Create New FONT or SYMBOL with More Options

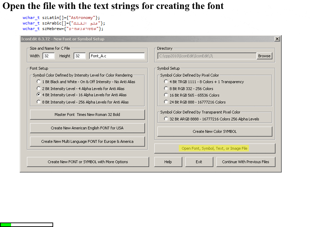click(88, 162)
